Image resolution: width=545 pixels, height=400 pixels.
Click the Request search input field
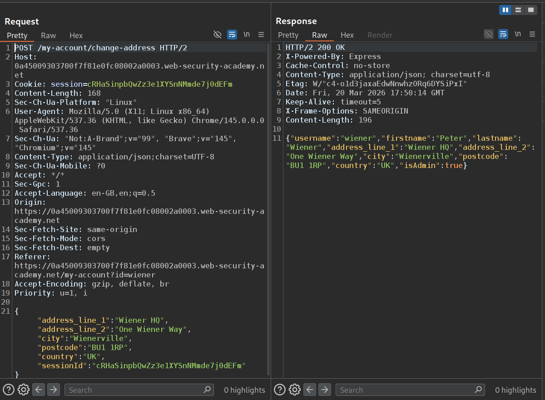135,390
